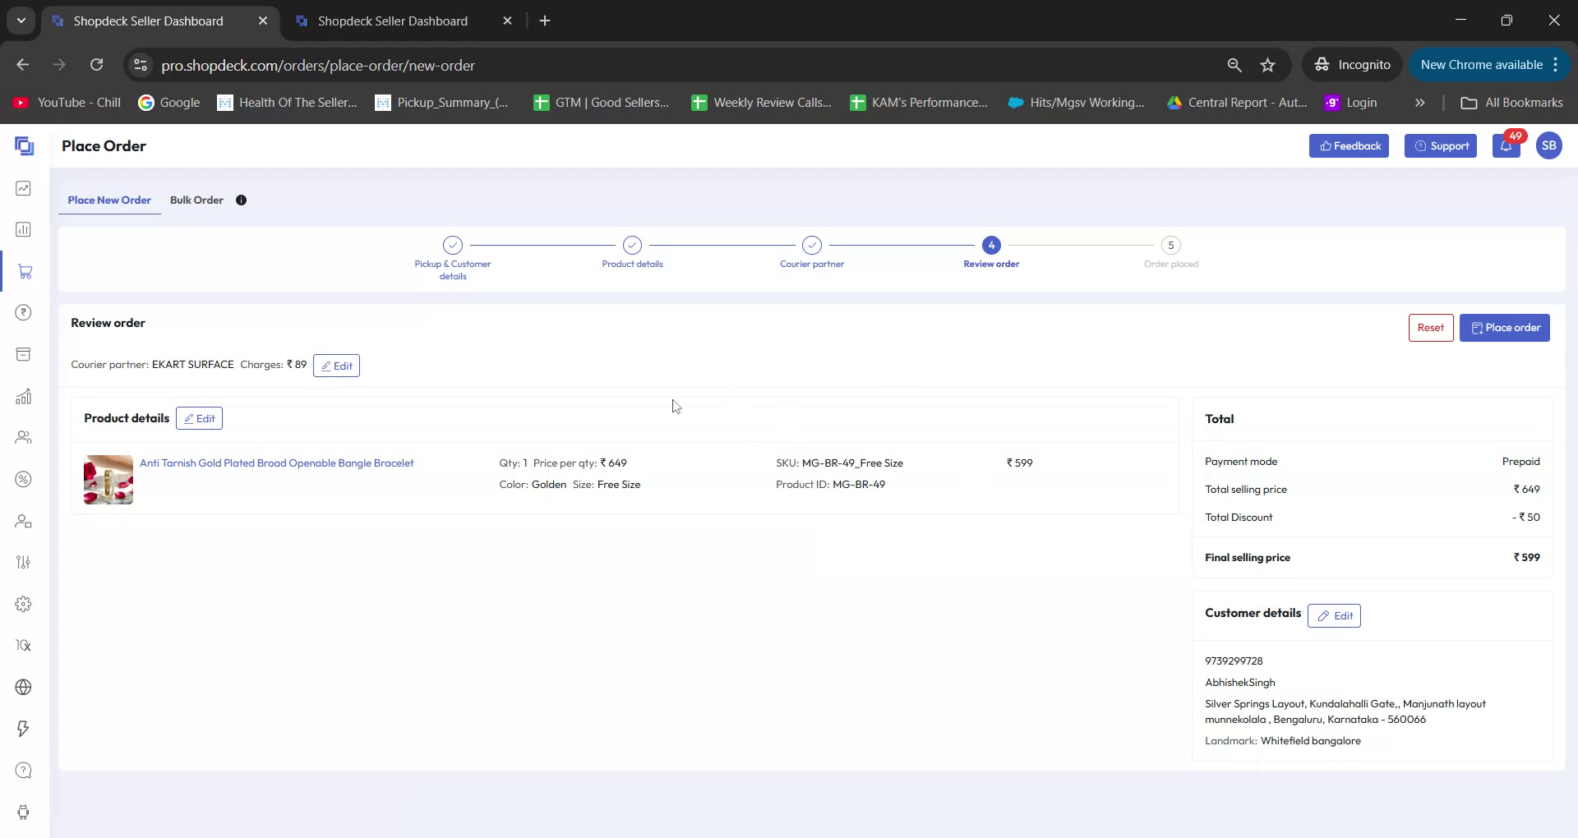The width and height of the screenshot is (1578, 838).
Task: Click the bangle bracelet product thumbnail
Action: [x=107, y=479]
